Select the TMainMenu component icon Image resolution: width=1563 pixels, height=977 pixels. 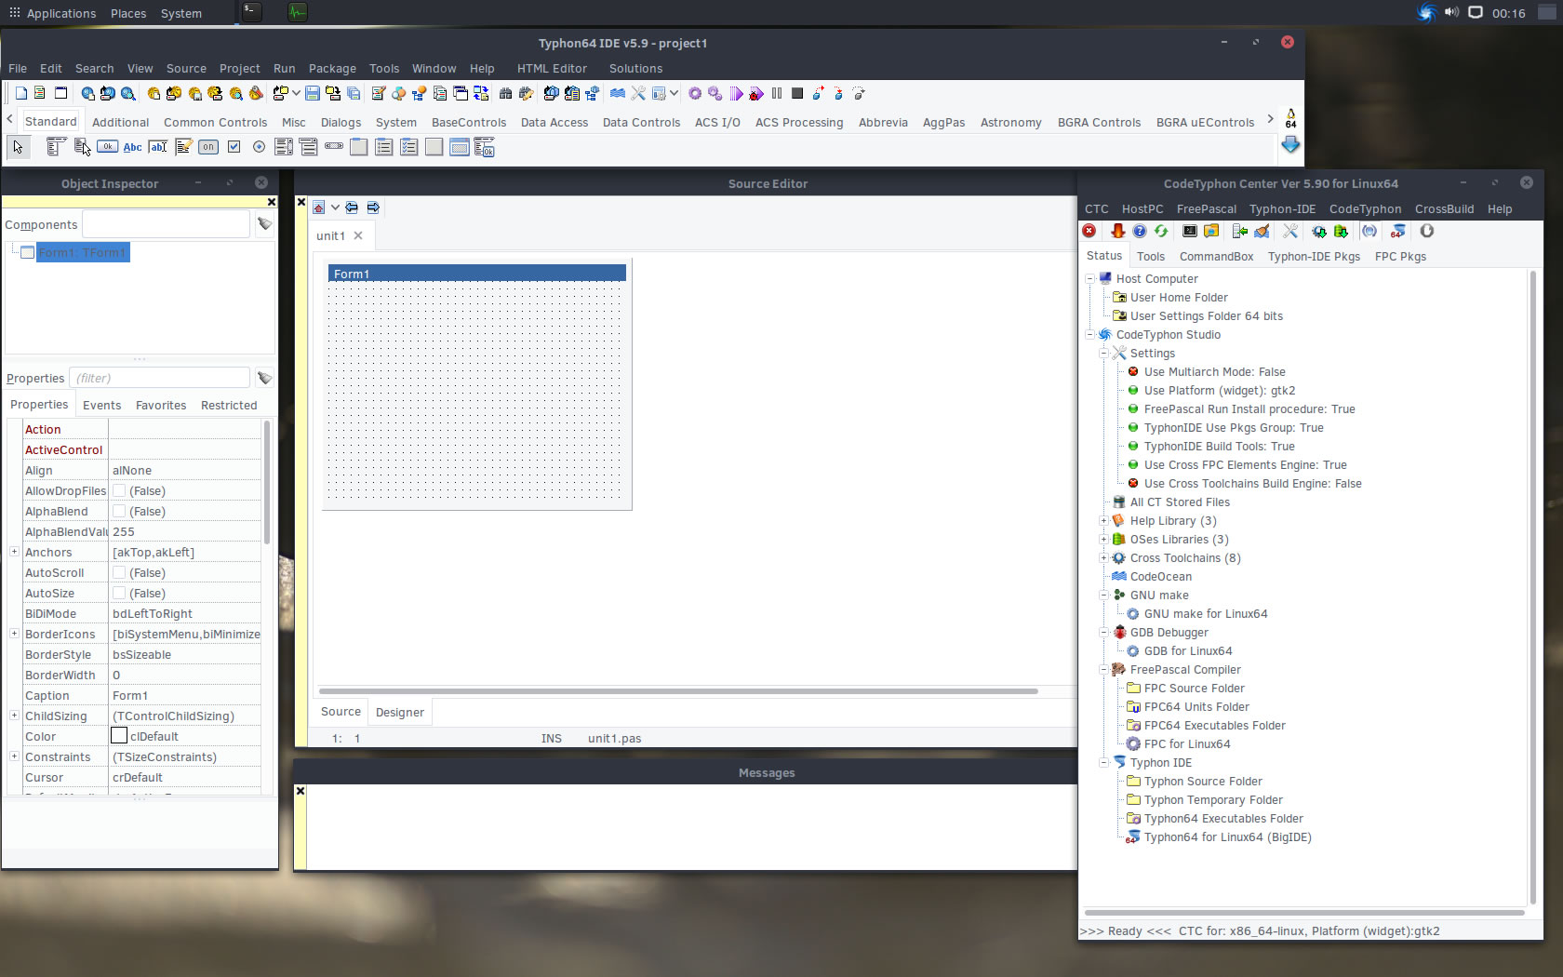pyautogui.click(x=56, y=147)
